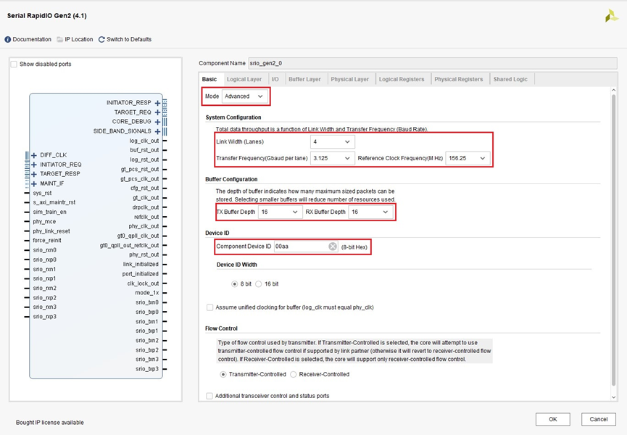Open the Physical Registers tab

coord(458,79)
